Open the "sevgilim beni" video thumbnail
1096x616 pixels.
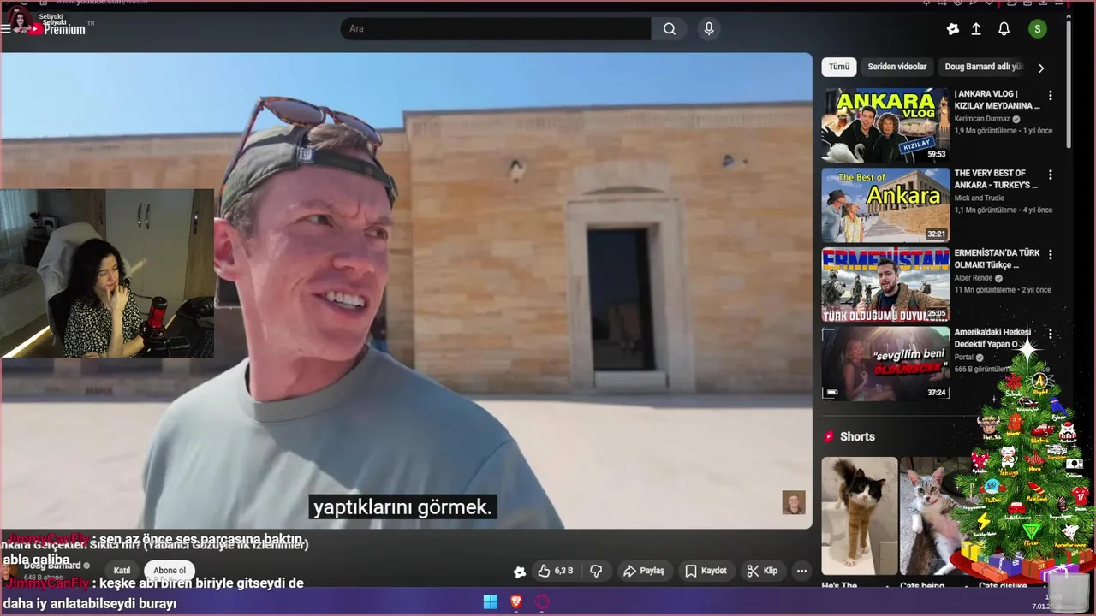tap(885, 364)
